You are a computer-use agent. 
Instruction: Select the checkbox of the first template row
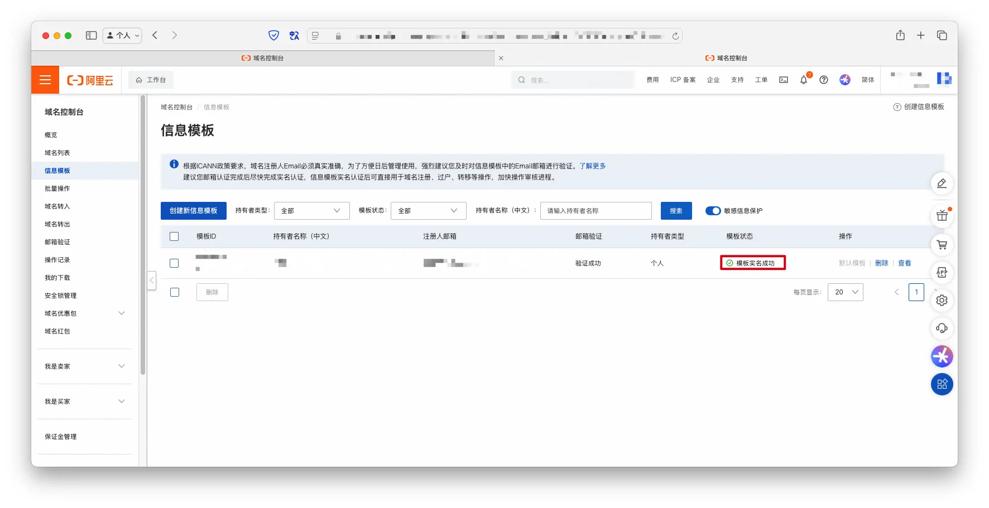[174, 263]
